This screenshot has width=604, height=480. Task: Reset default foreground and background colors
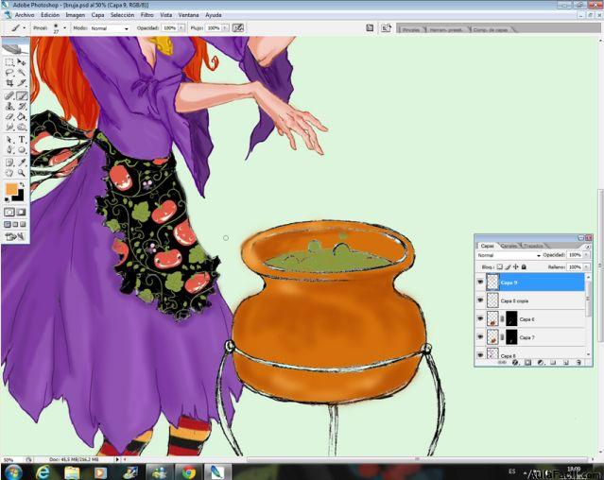tap(7, 199)
